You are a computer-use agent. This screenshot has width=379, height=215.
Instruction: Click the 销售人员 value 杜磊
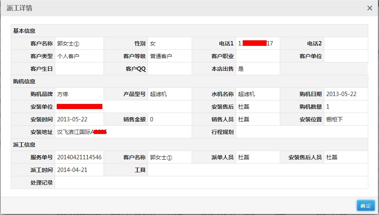tap(244, 119)
